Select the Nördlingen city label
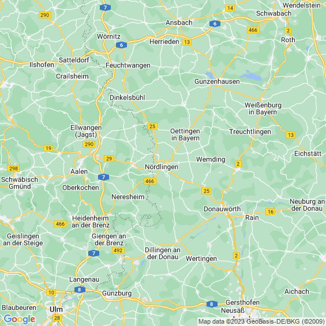 pyautogui.click(x=162, y=167)
